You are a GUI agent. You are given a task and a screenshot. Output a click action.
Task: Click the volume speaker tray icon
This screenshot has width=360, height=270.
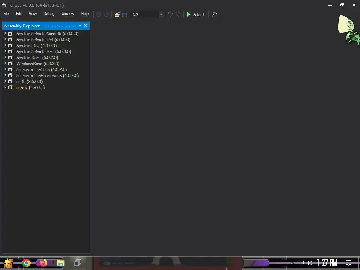click(x=309, y=263)
